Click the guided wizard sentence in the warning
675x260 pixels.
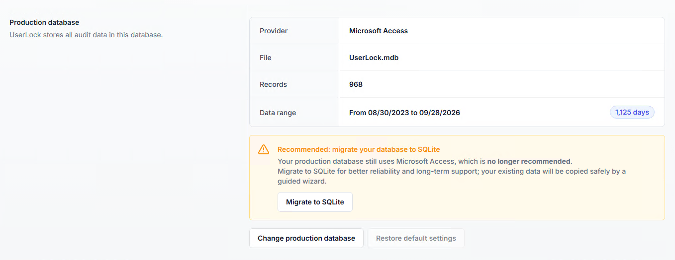(x=452, y=176)
